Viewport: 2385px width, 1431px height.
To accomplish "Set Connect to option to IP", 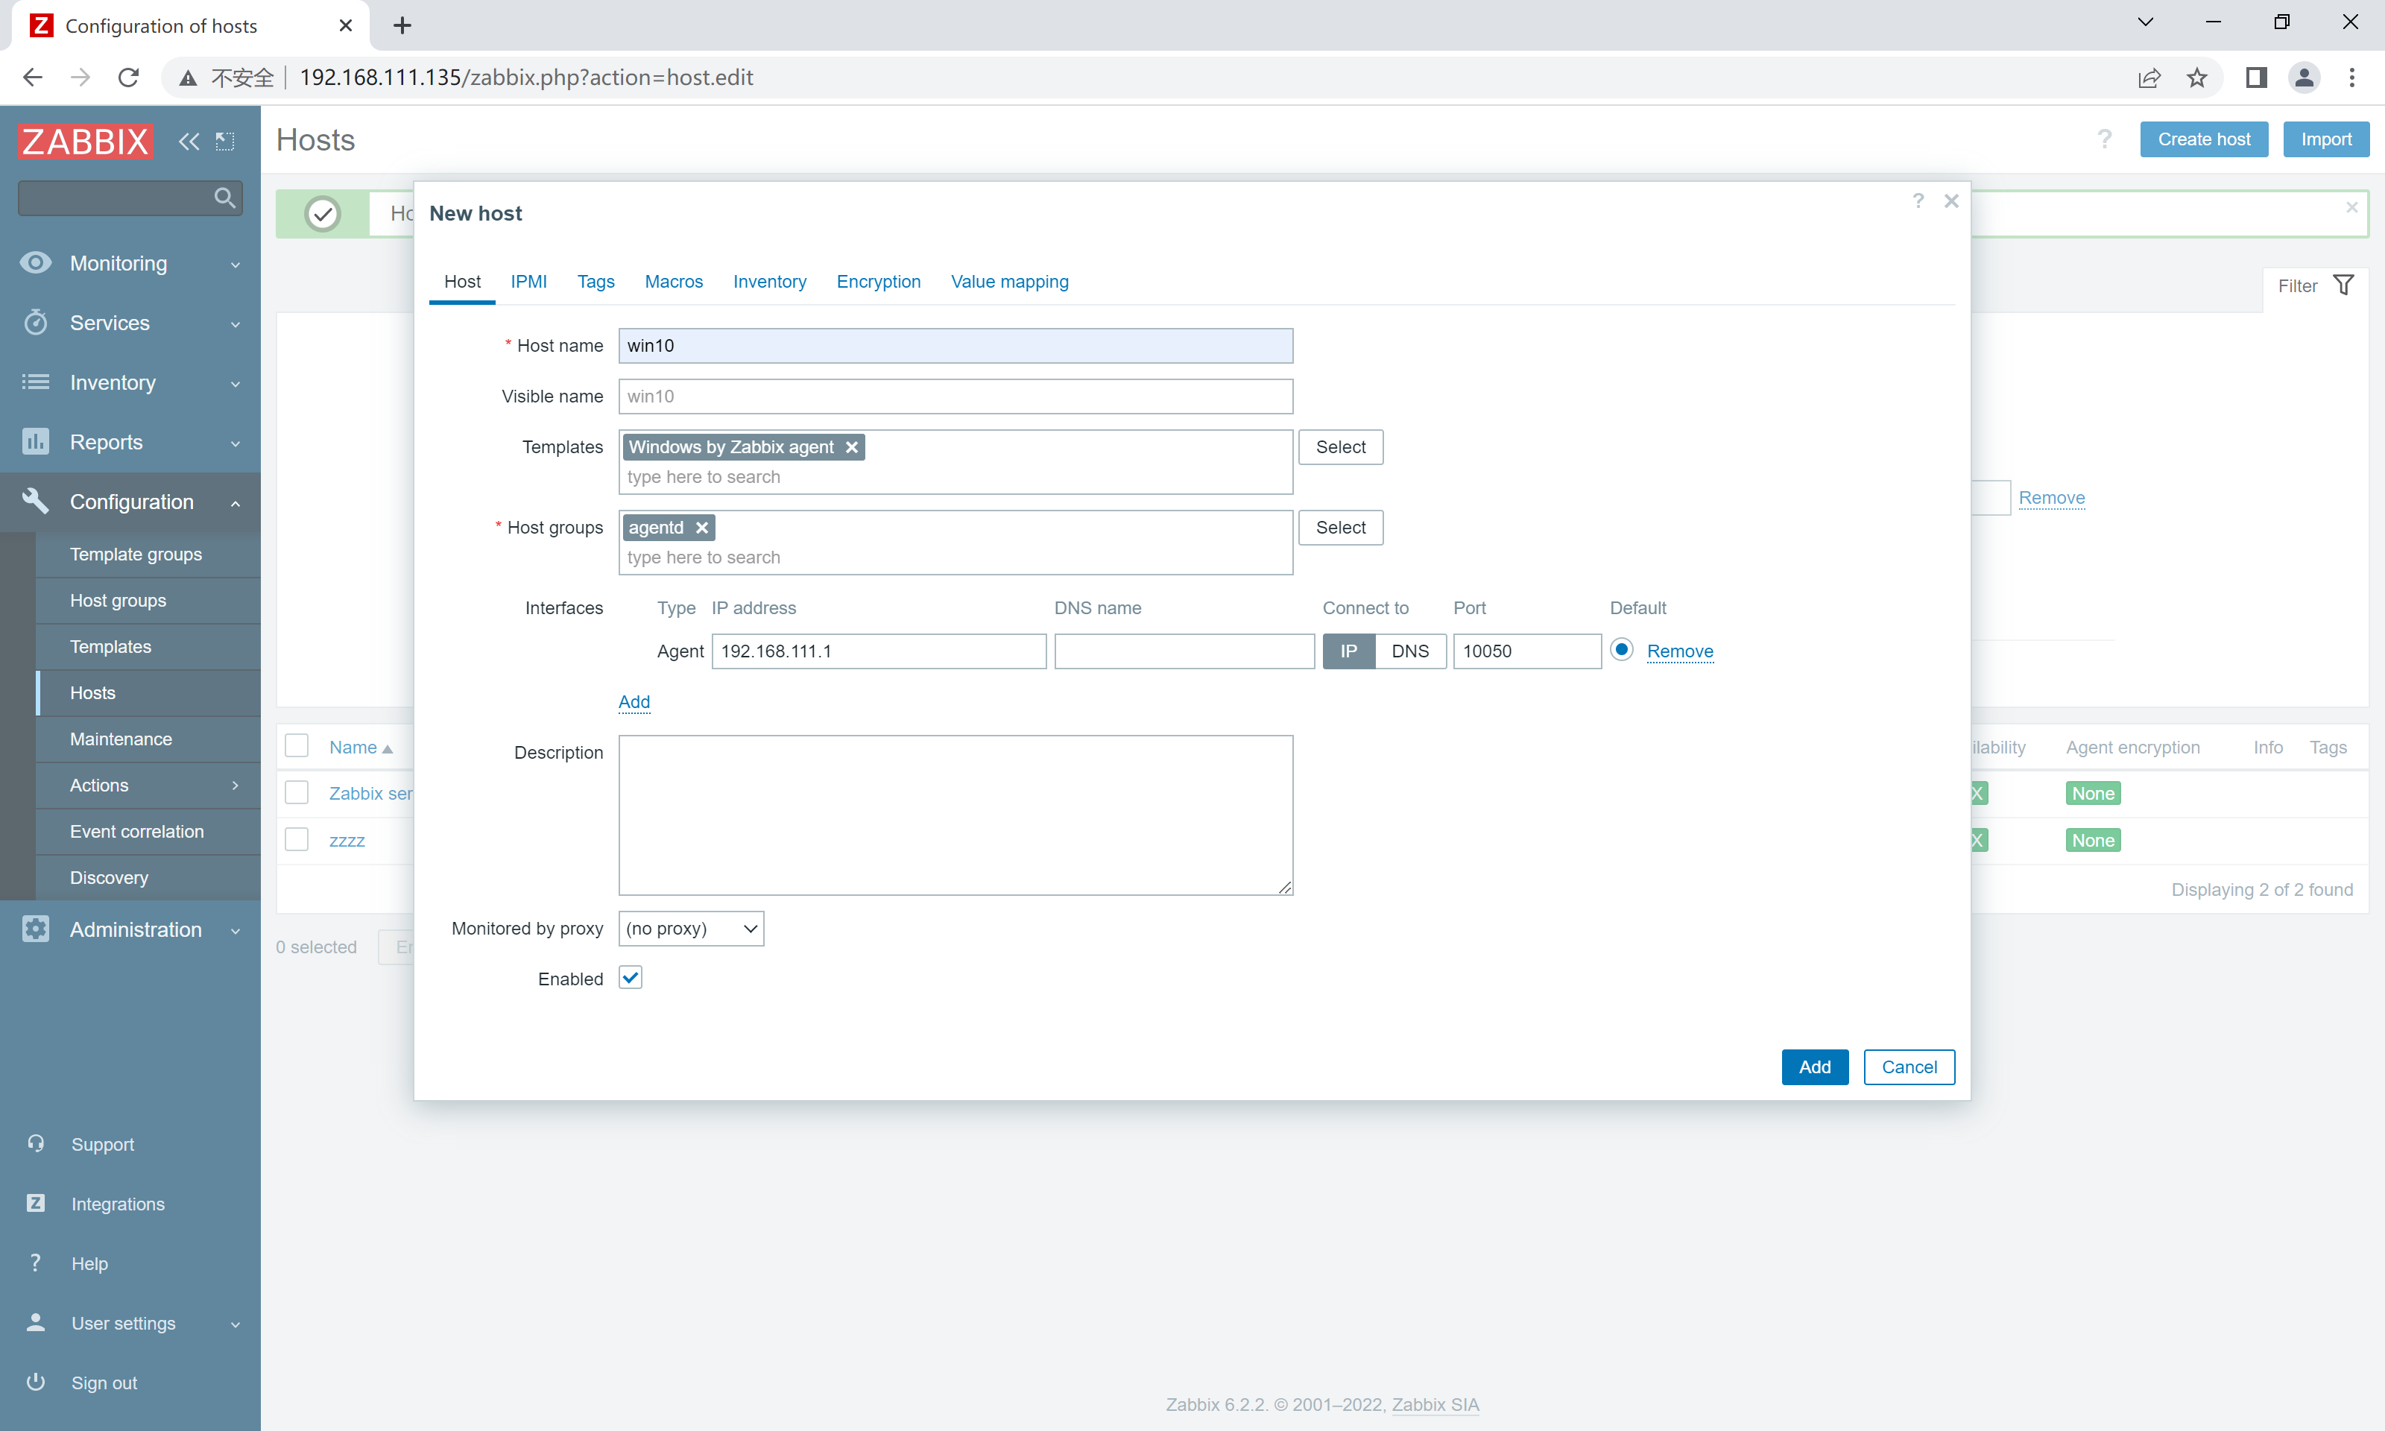I will (1349, 651).
